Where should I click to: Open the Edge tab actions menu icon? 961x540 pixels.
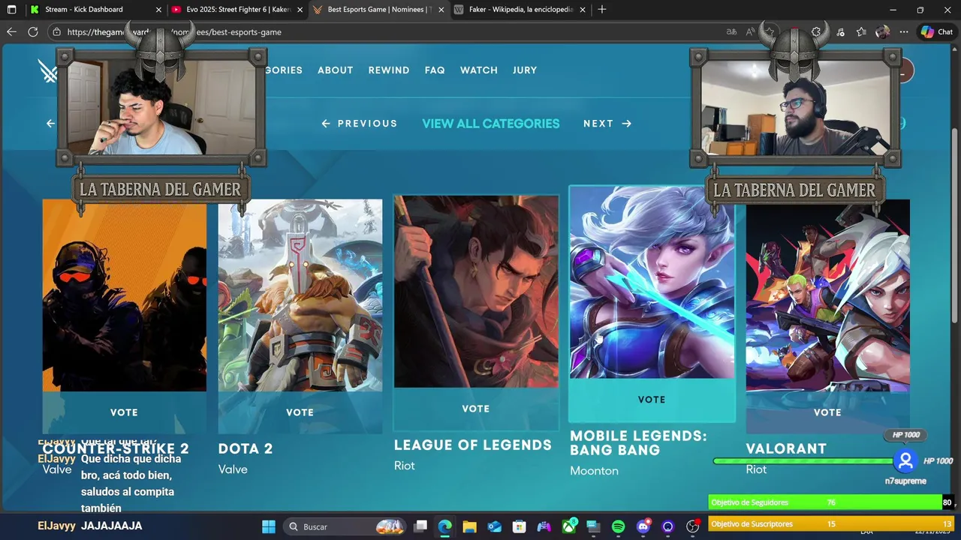point(11,10)
